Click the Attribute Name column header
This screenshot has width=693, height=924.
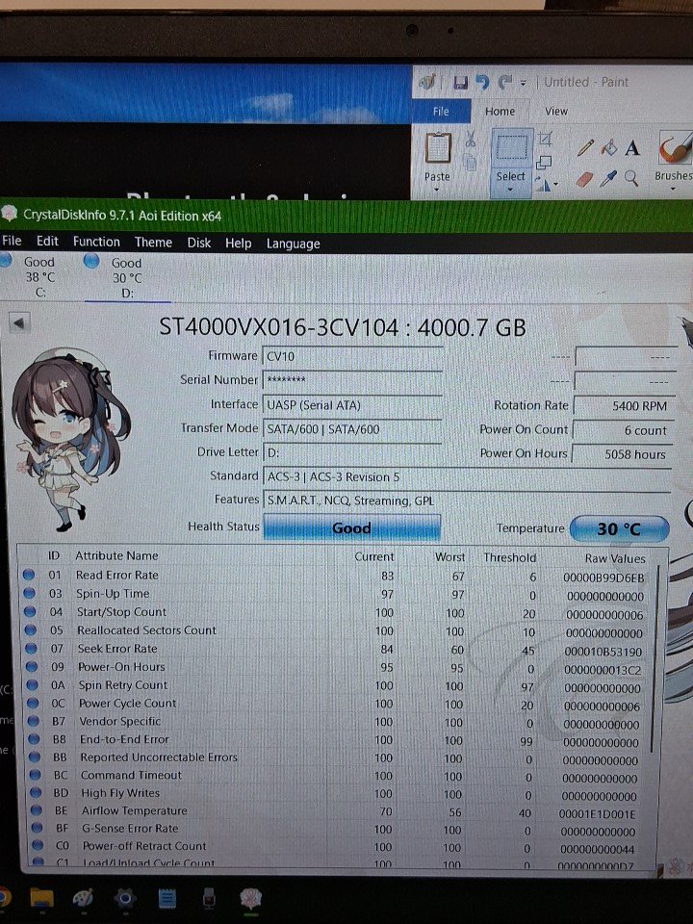click(x=116, y=555)
